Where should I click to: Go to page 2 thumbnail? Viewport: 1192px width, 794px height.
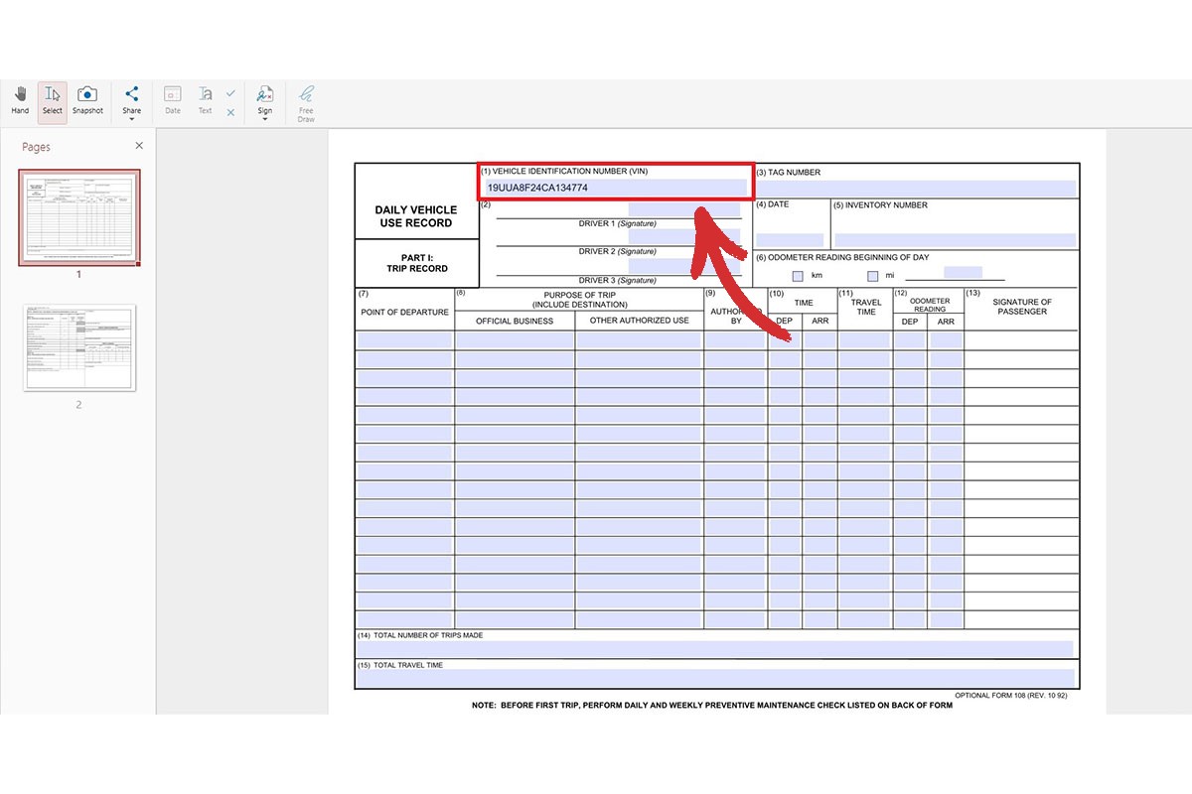79,347
